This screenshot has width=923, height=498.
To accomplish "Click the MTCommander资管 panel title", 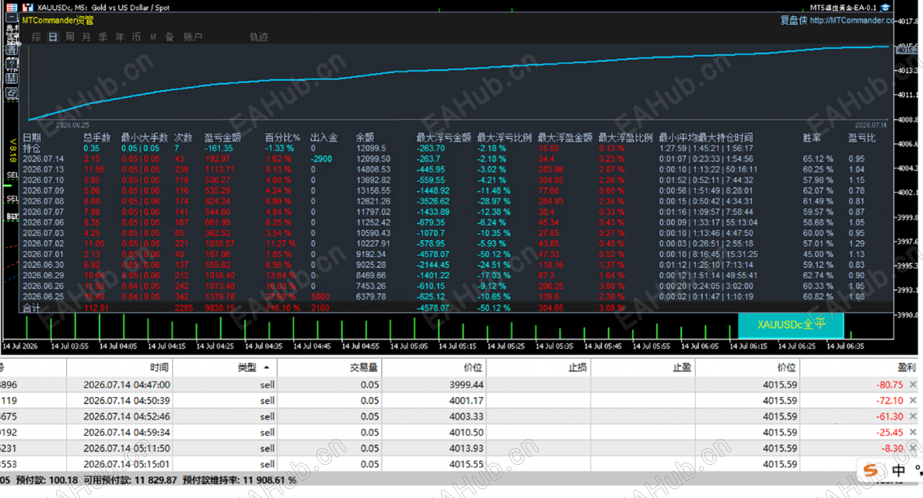I will [58, 21].
